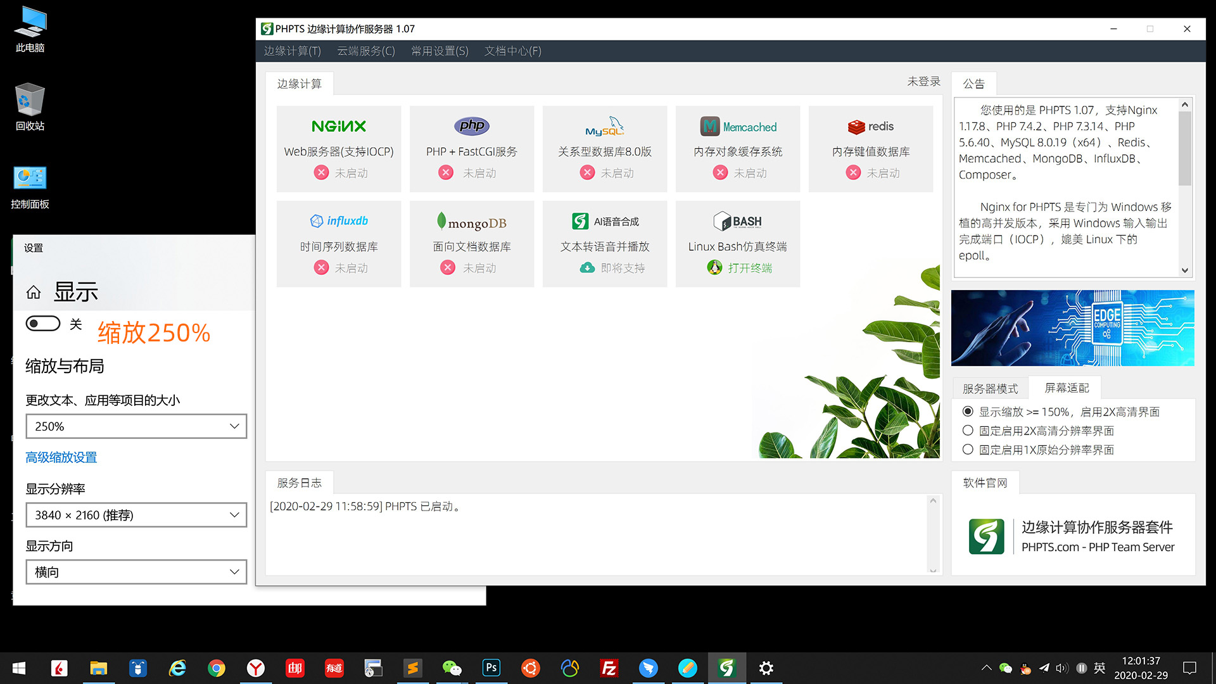Click the volume icon in system tray
The image size is (1216, 684).
(1061, 668)
